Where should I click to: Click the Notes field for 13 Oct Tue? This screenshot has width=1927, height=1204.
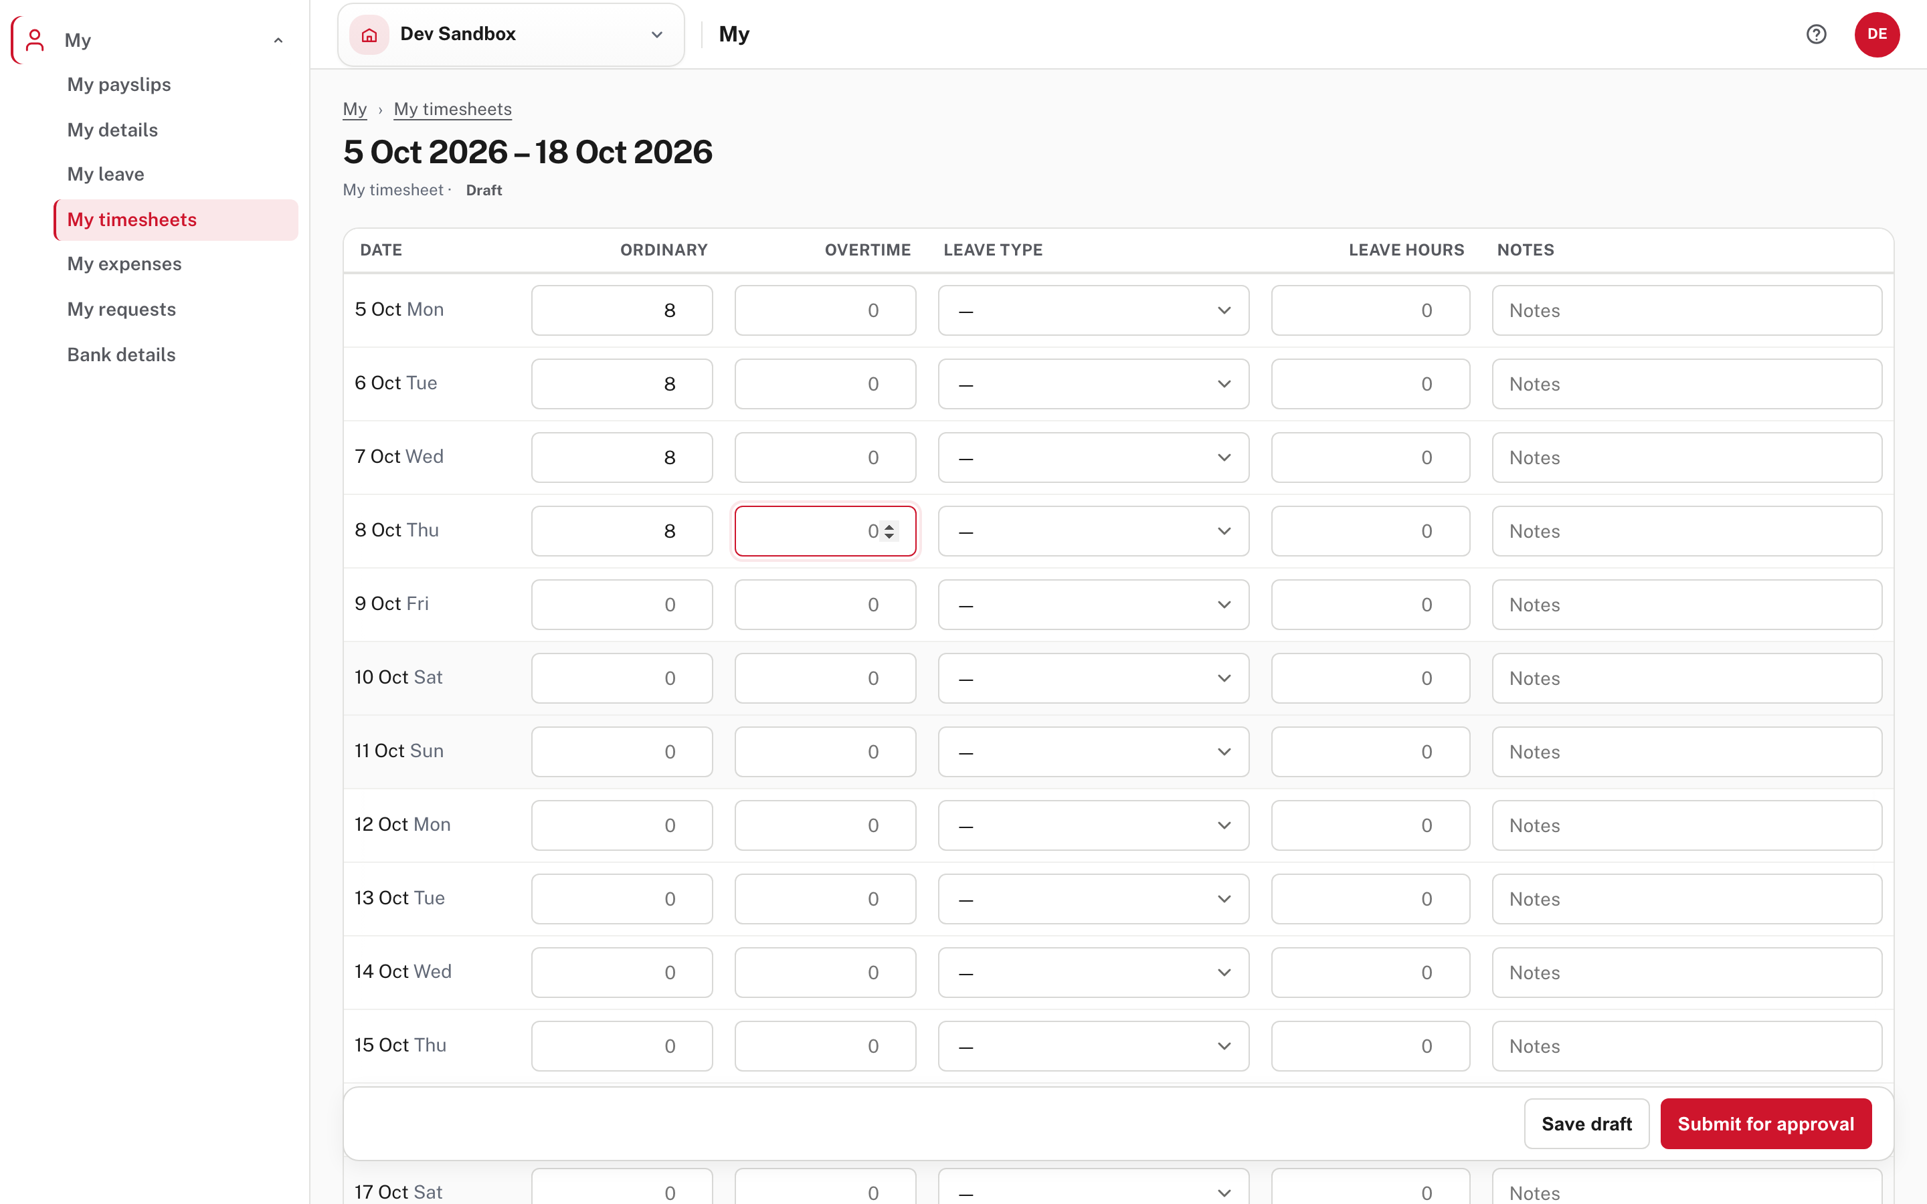tap(1687, 899)
